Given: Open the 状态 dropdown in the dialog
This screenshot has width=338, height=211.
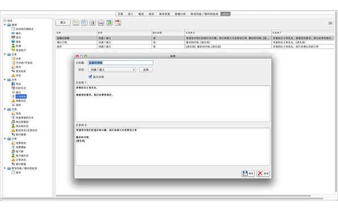Looking at the screenshot, I should (x=112, y=70).
